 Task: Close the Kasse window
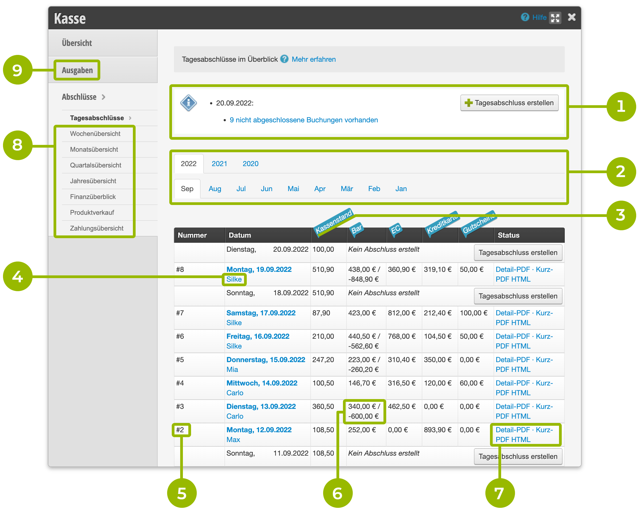[572, 17]
